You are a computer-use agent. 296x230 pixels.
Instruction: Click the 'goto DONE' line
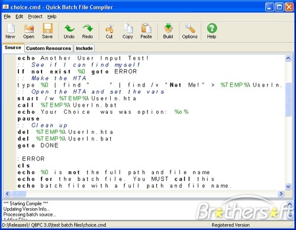(38, 145)
